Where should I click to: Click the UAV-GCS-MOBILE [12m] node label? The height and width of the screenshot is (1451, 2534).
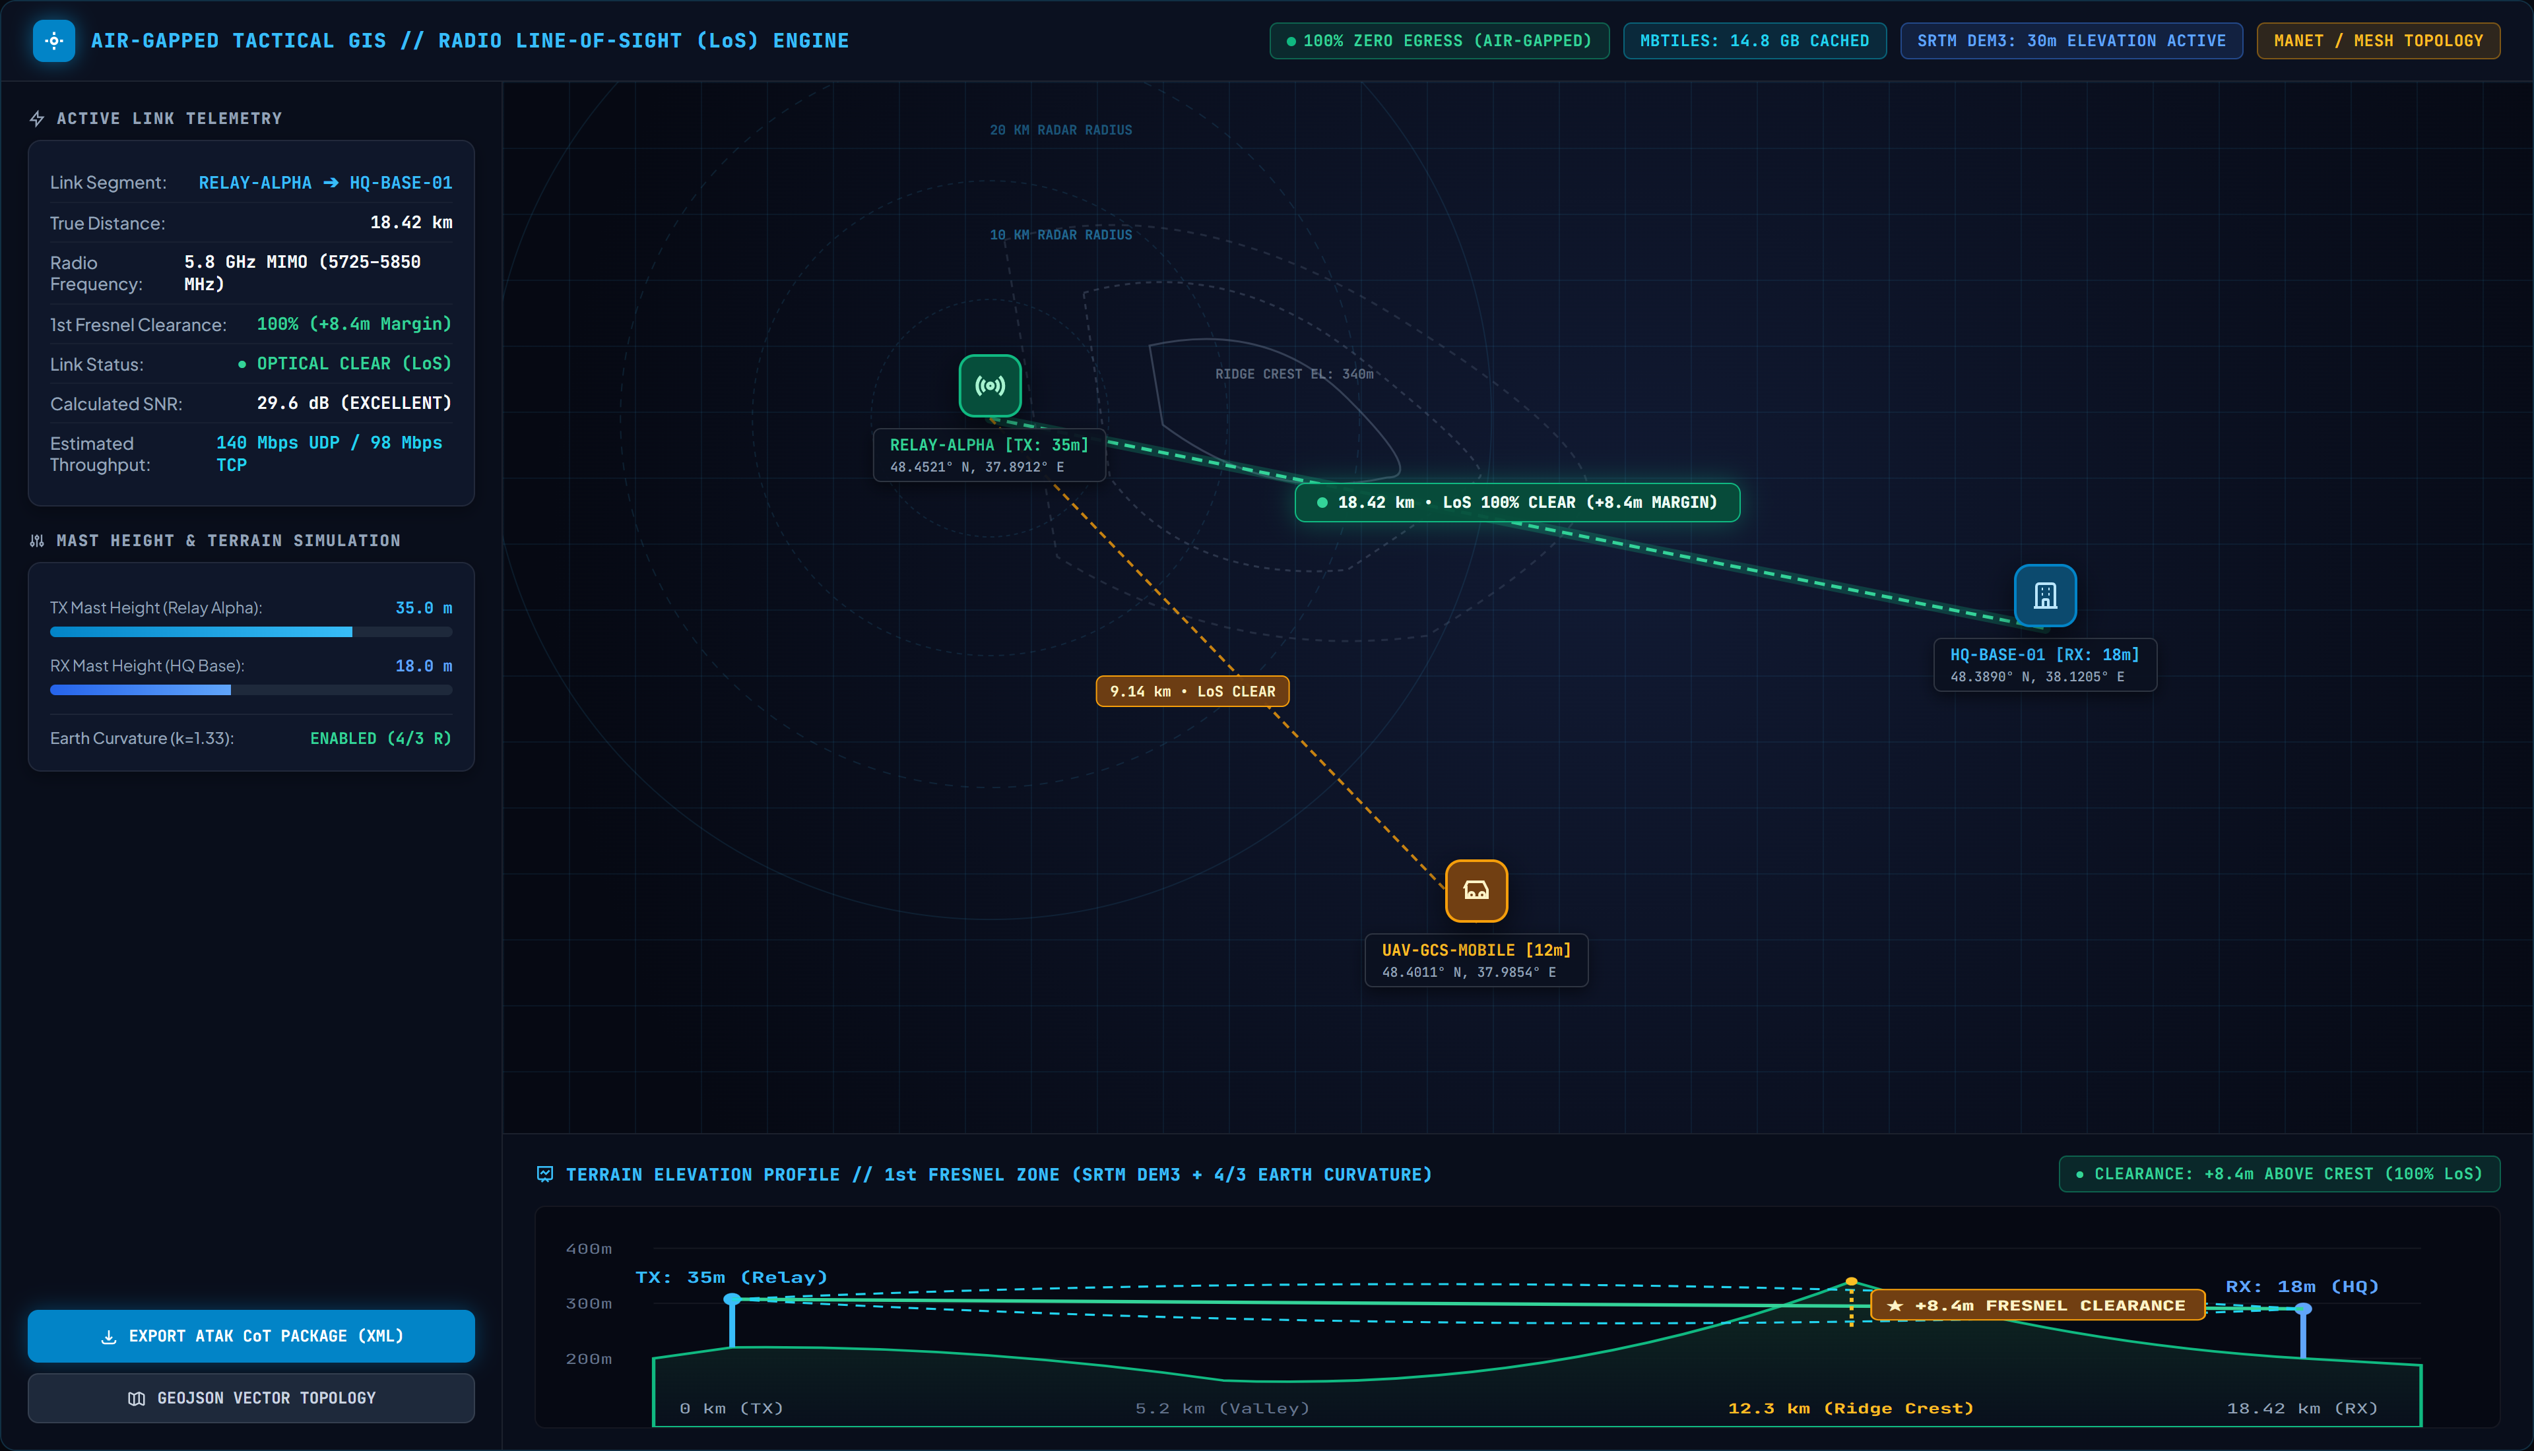[1476, 961]
